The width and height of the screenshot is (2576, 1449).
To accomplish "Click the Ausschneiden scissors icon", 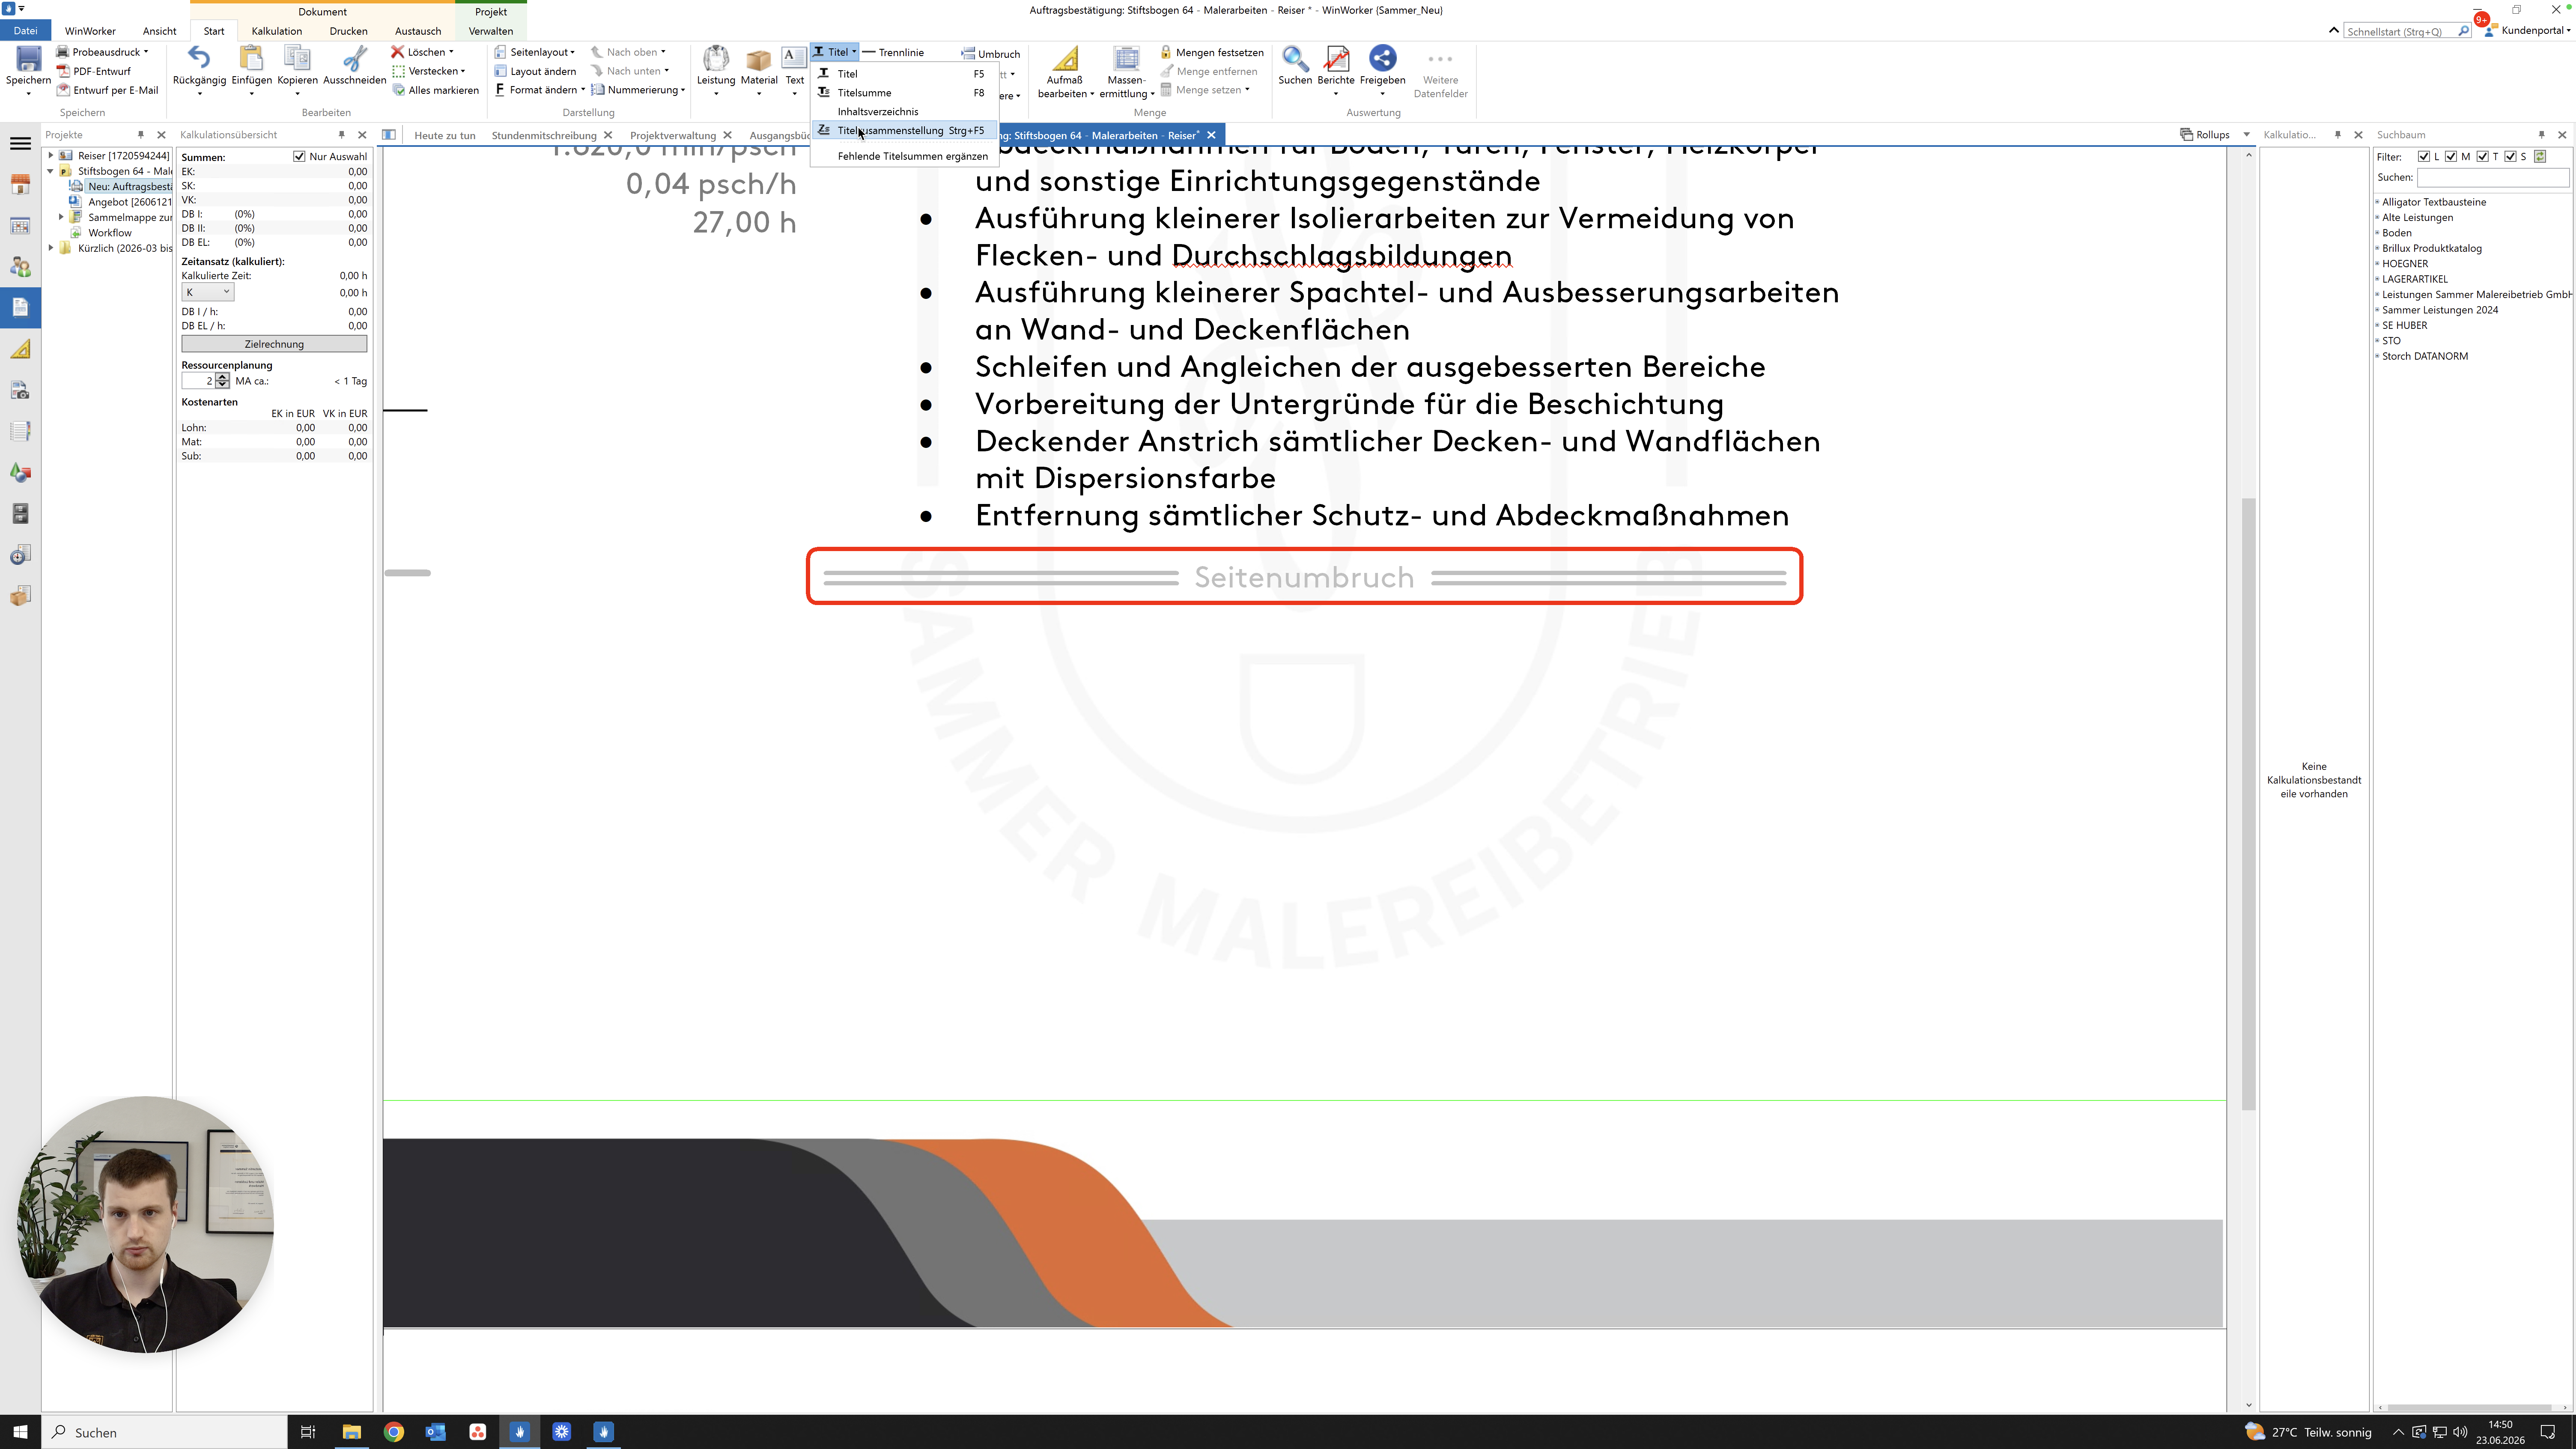I will coord(354,60).
